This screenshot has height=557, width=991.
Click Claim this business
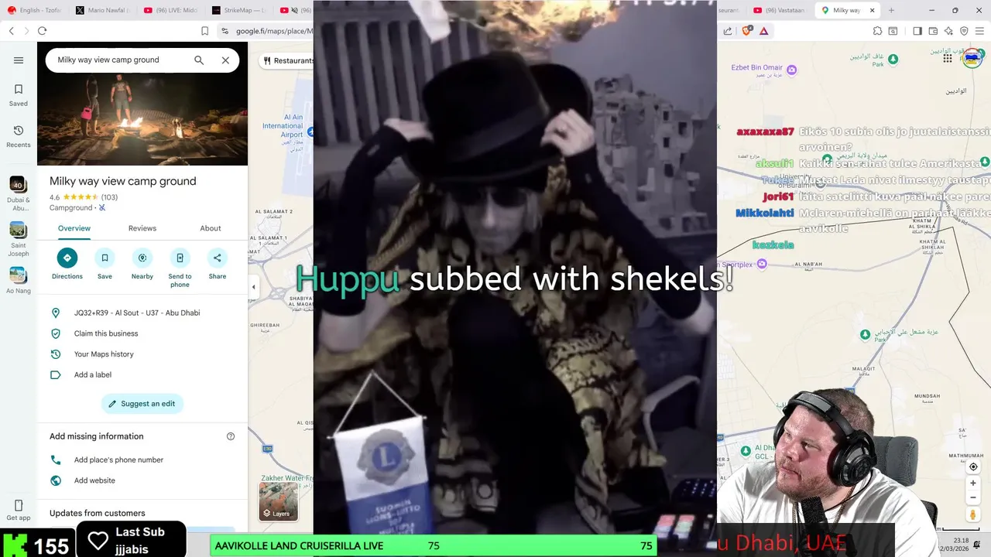click(142, 333)
